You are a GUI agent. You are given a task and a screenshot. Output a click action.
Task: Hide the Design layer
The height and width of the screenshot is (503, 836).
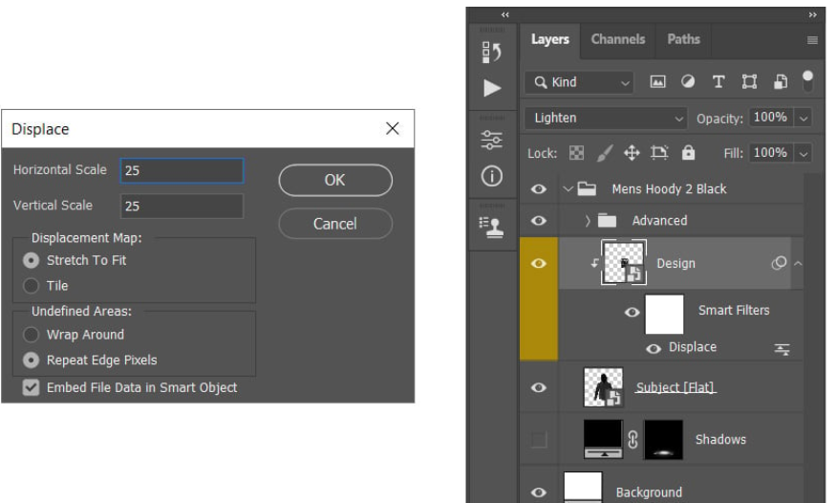click(x=539, y=264)
